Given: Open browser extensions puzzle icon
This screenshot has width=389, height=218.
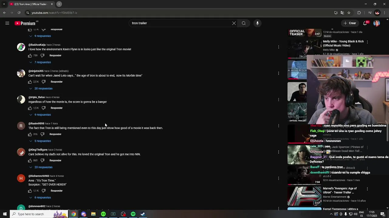Looking at the screenshot, I should click(359, 13).
